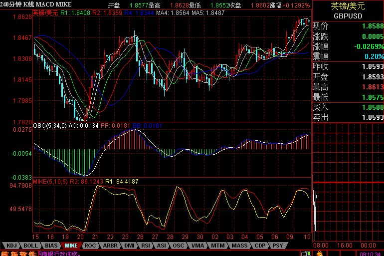Open the BIAS indicator tab
The image size is (384, 256).
[51, 246]
